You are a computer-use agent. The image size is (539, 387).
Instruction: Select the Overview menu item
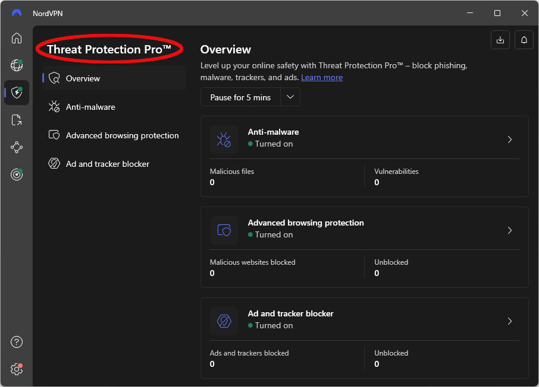(x=114, y=78)
